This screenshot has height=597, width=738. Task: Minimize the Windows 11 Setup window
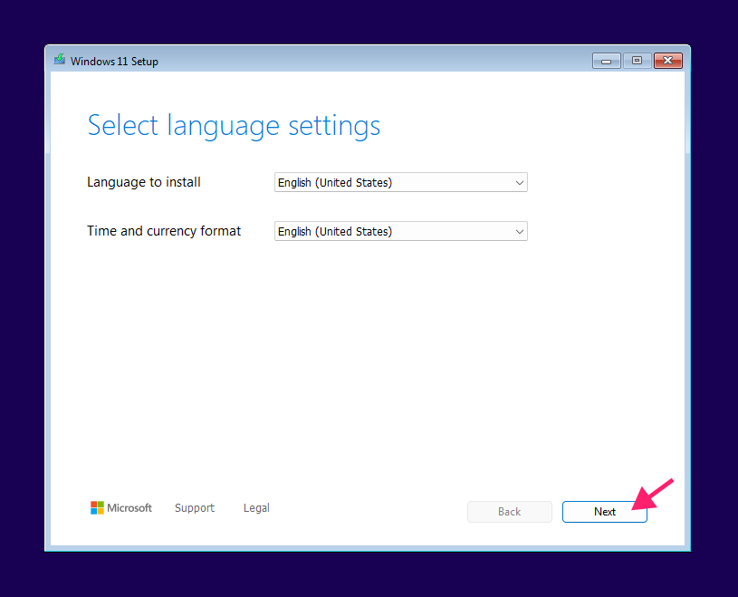(x=606, y=61)
